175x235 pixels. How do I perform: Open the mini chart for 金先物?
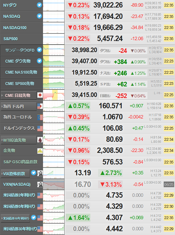(x=53, y=151)
